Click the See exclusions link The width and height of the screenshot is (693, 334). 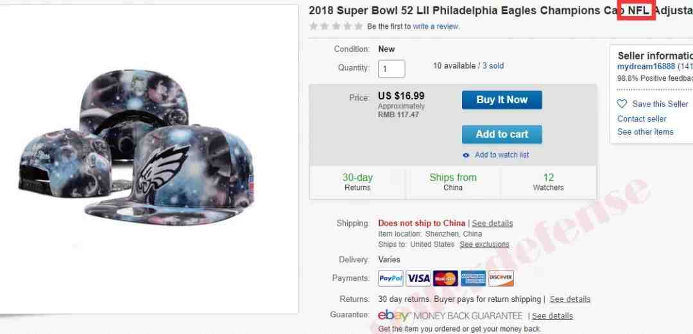point(484,244)
